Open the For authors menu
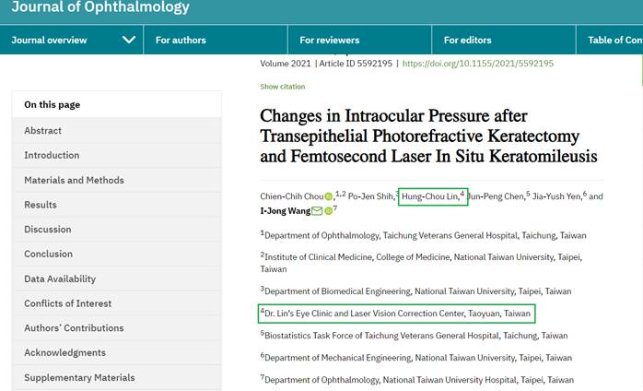 [x=181, y=40]
